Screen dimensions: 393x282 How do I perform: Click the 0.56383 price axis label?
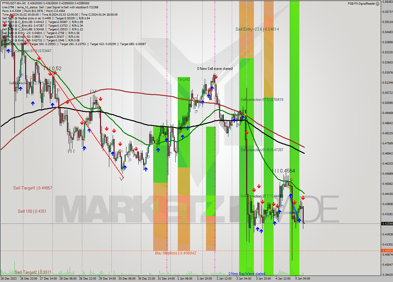387,2
